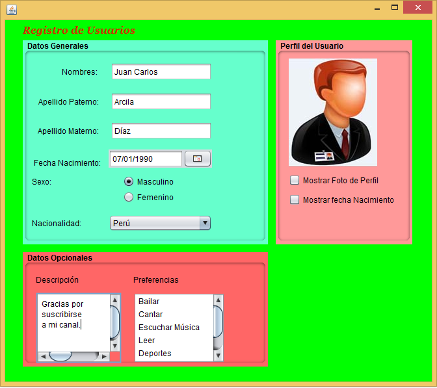Click inside the Nombres text field
Screen dimensions: 437x388
tap(161, 72)
